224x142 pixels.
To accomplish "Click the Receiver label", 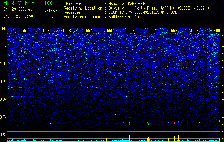I will (x=72, y=12).
